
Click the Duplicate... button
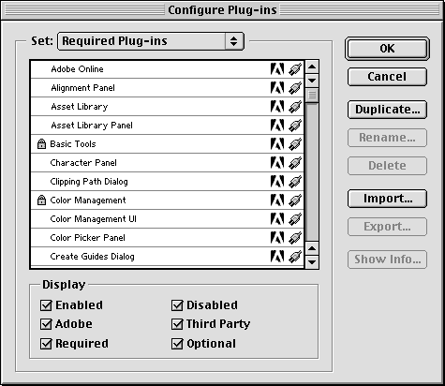click(387, 110)
